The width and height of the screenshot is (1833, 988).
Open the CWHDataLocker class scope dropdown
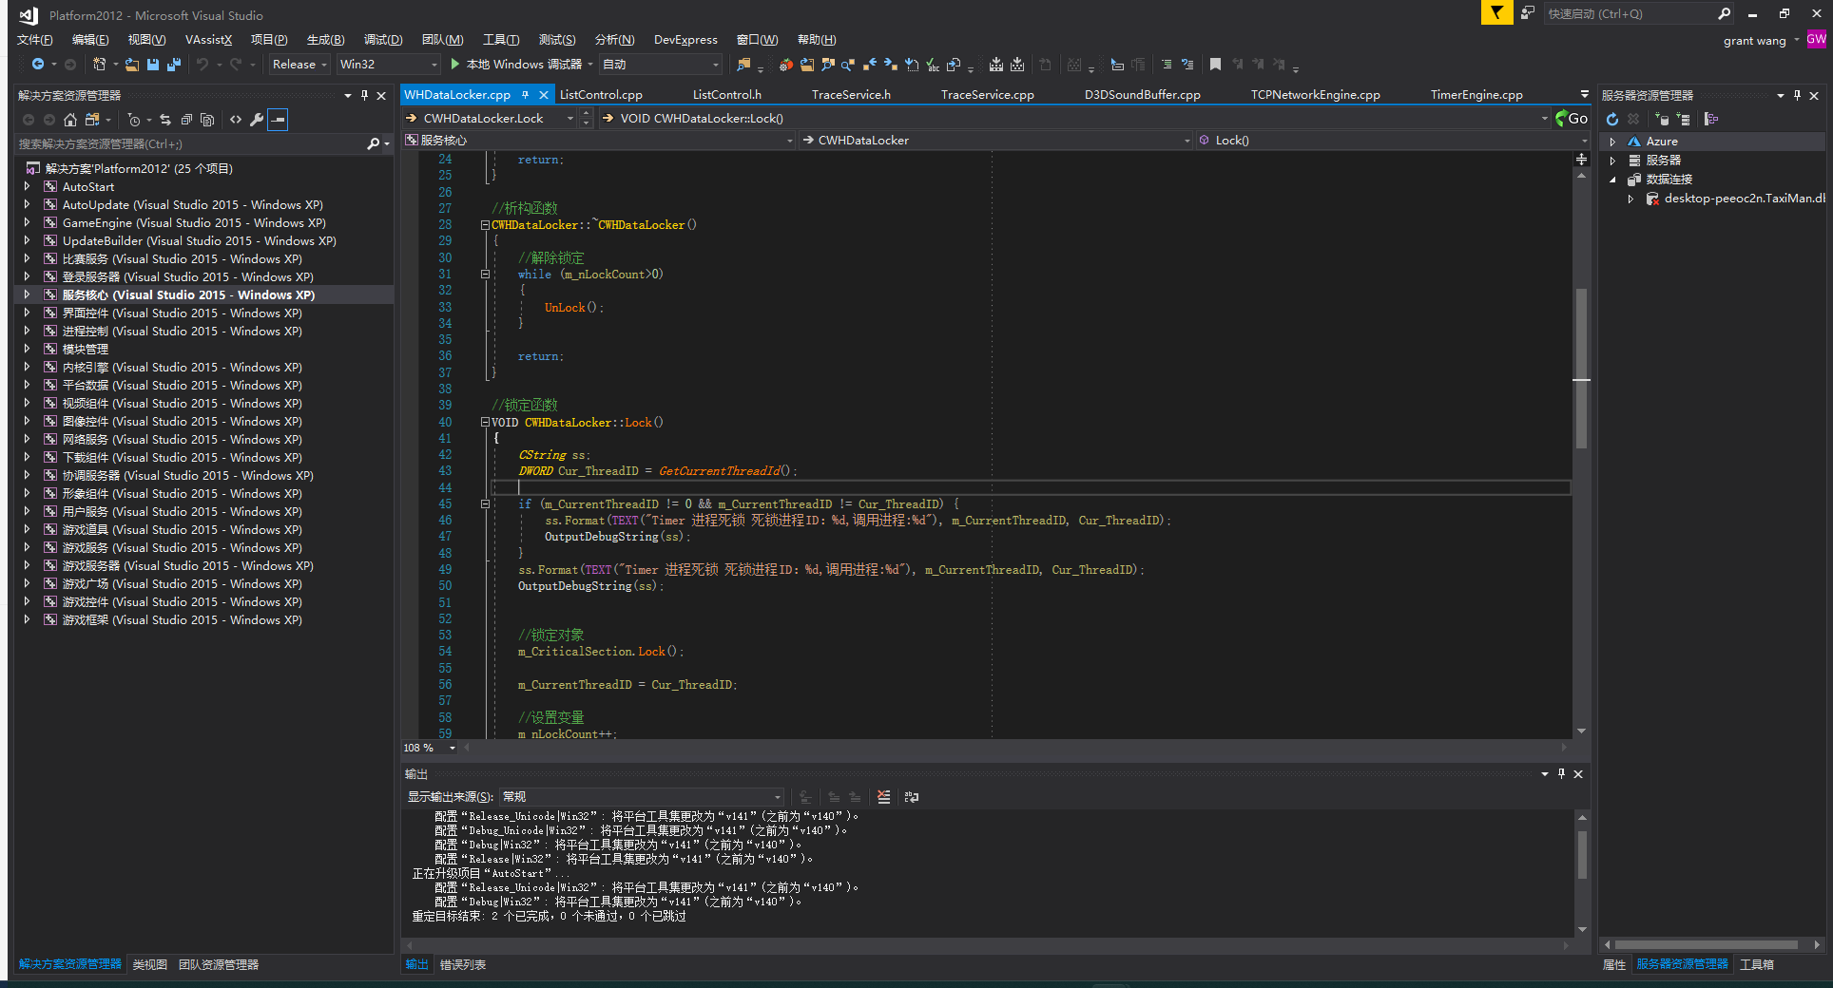pos(996,141)
